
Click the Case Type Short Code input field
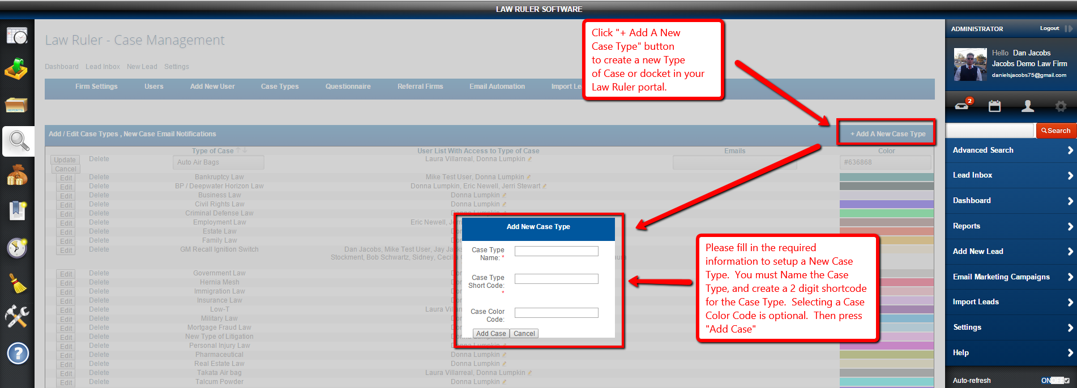[x=556, y=279]
